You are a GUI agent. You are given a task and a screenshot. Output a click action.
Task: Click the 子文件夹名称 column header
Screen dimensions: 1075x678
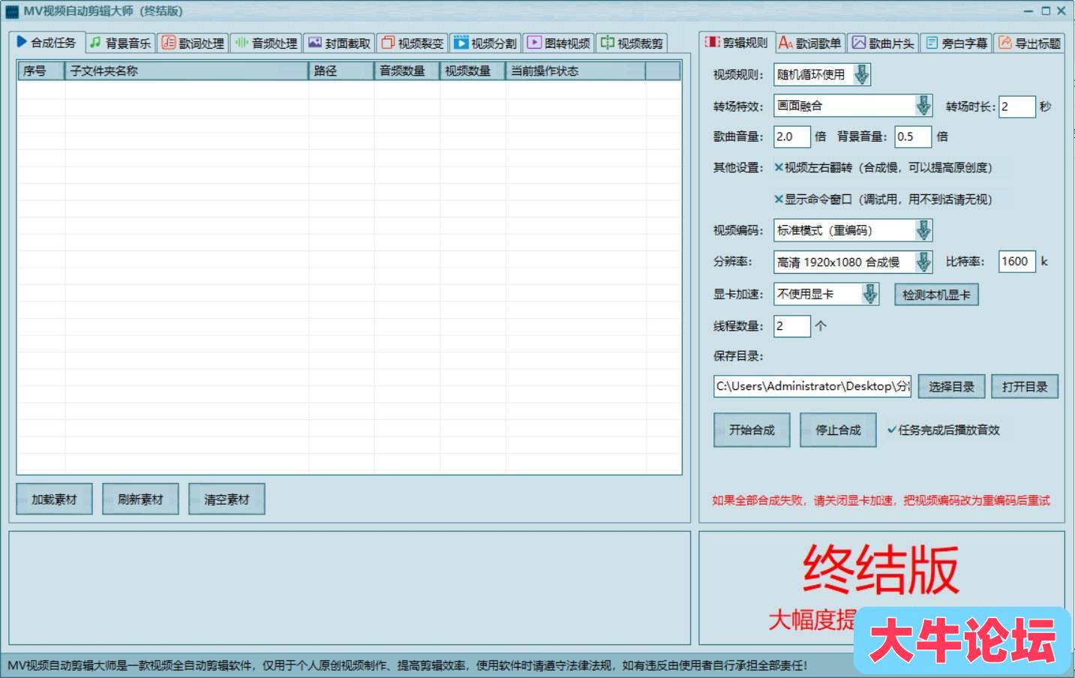point(187,70)
